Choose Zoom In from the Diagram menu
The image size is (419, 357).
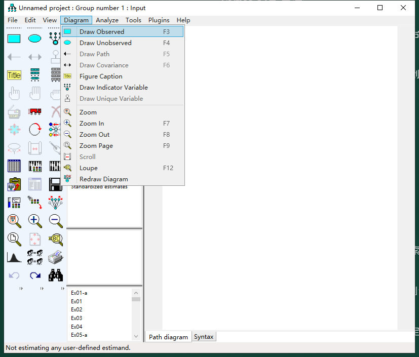123,124
